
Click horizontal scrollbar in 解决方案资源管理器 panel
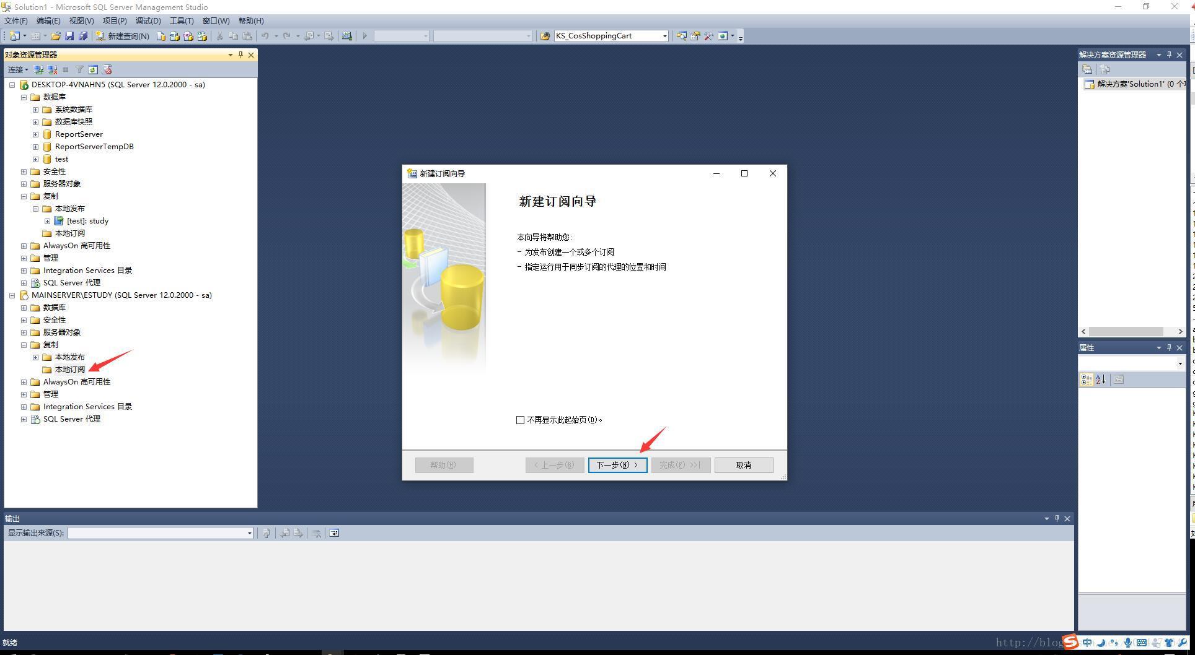(x=1125, y=332)
